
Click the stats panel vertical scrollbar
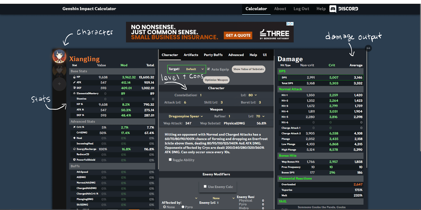158,109
